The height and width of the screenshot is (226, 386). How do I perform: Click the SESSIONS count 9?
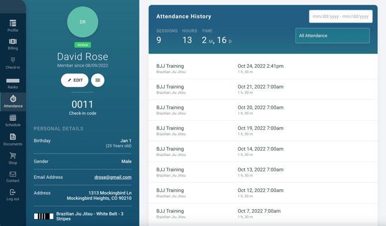click(159, 40)
